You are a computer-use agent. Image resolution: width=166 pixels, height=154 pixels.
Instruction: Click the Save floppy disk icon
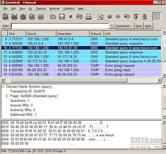click(62, 17)
